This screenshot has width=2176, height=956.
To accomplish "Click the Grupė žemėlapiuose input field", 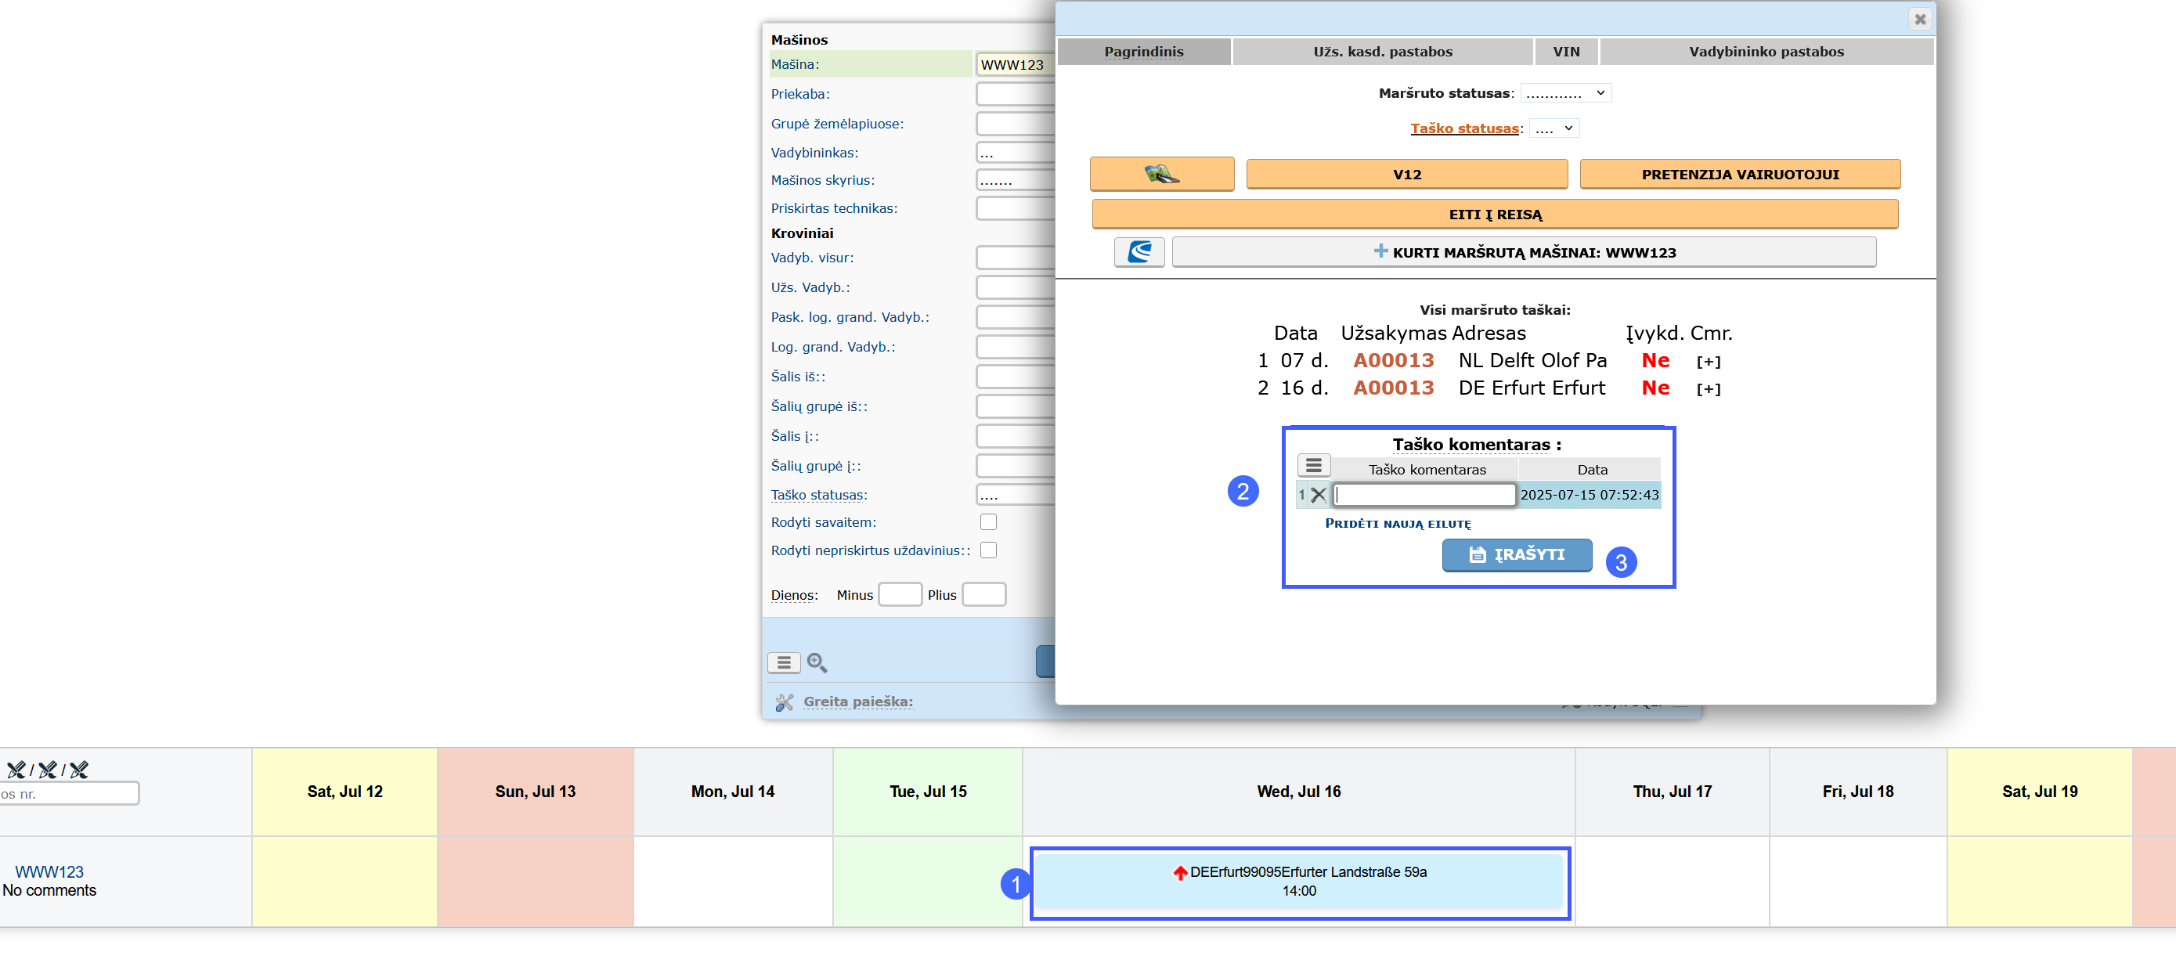I will (1016, 123).
